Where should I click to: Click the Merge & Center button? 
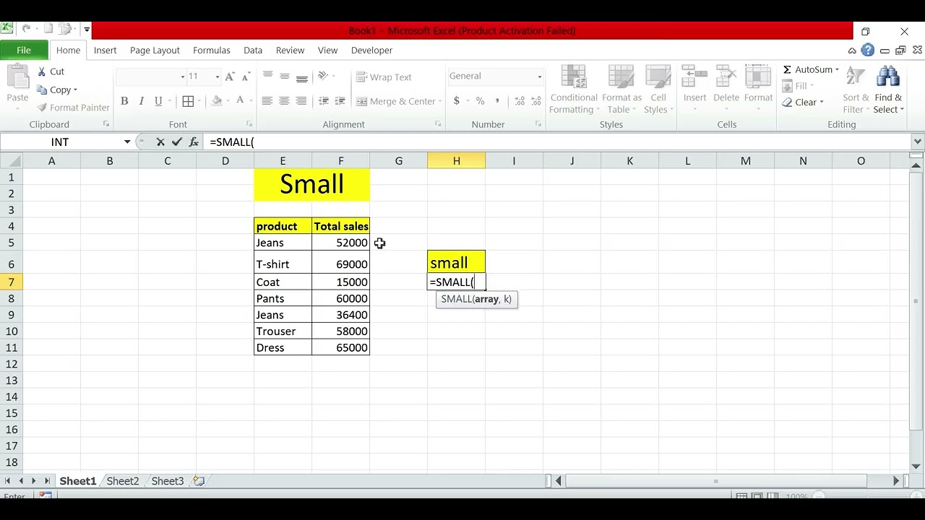point(397,101)
